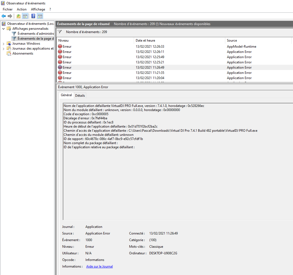The height and width of the screenshot is (275, 293).
Task: Click the Event Viewer app icon in title bar
Action: click(3, 3)
